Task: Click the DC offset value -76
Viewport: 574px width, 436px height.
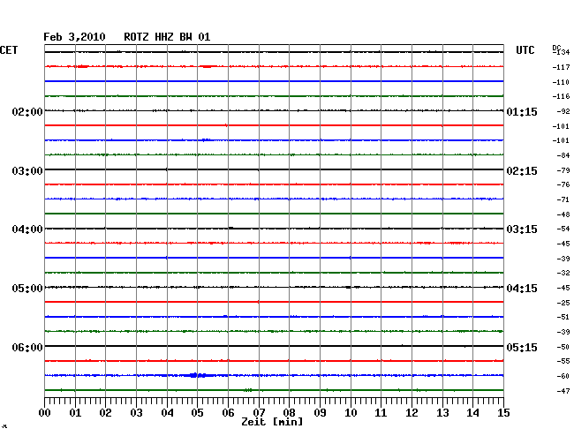Action: point(563,184)
